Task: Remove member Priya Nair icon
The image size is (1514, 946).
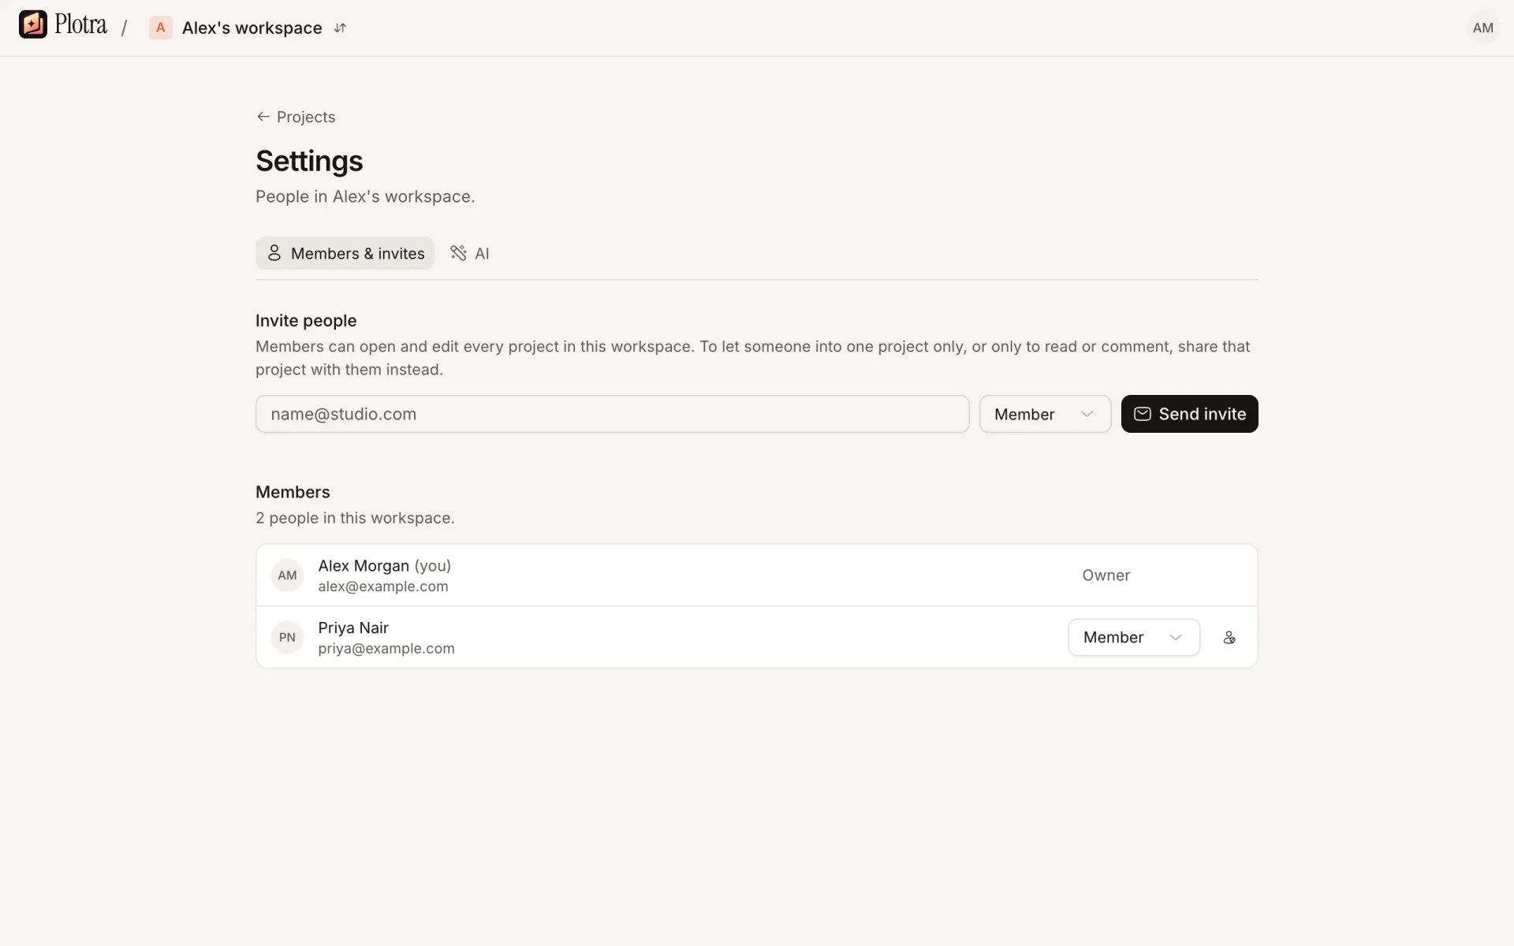Action: 1229,637
